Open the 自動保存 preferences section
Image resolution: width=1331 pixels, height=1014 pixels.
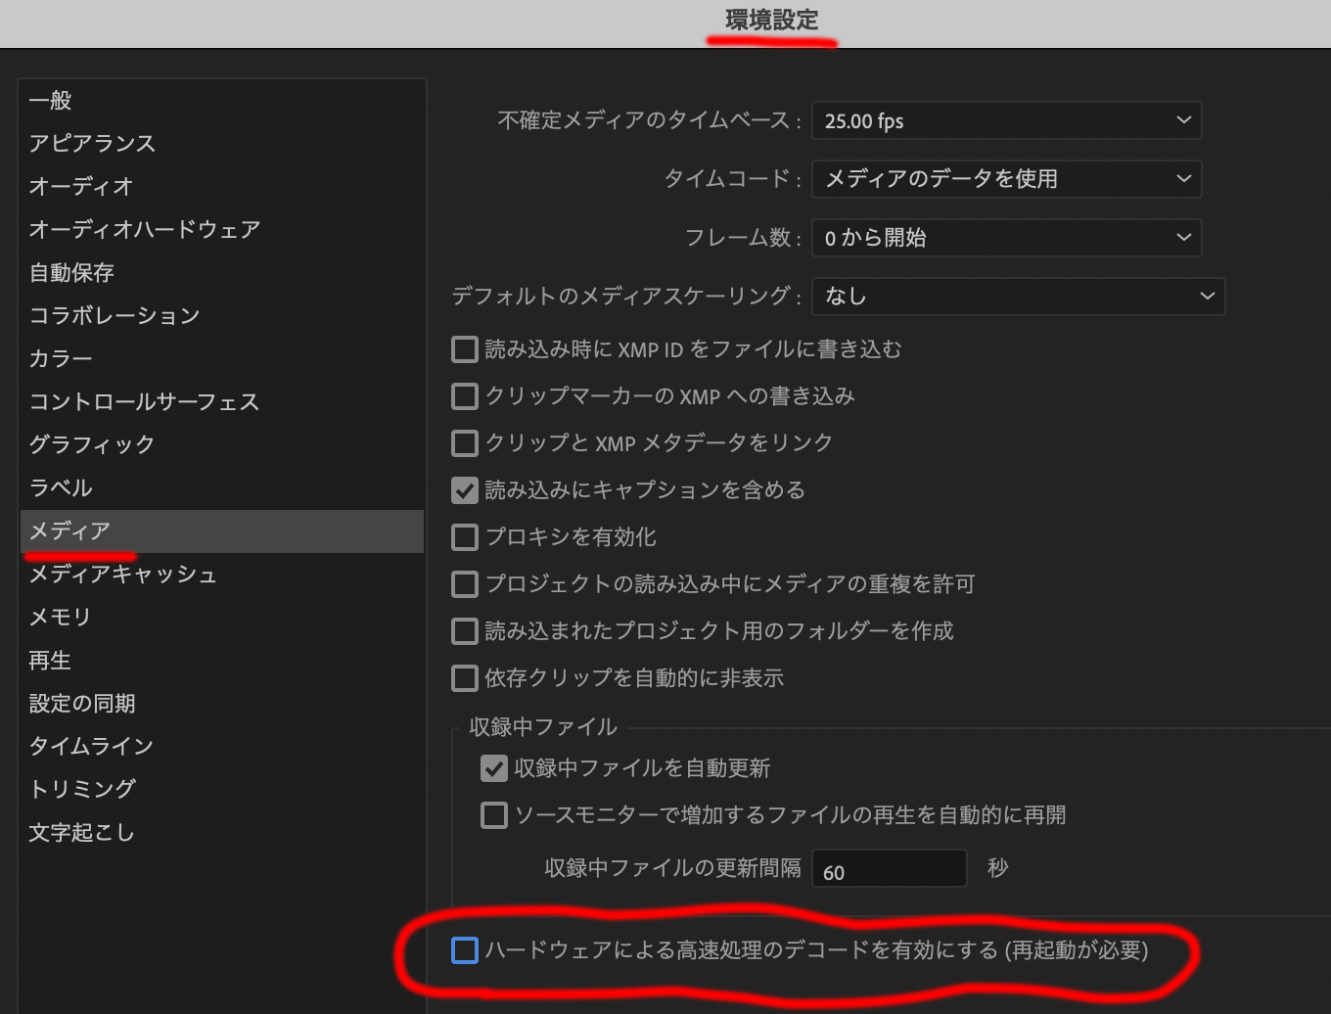(70, 272)
